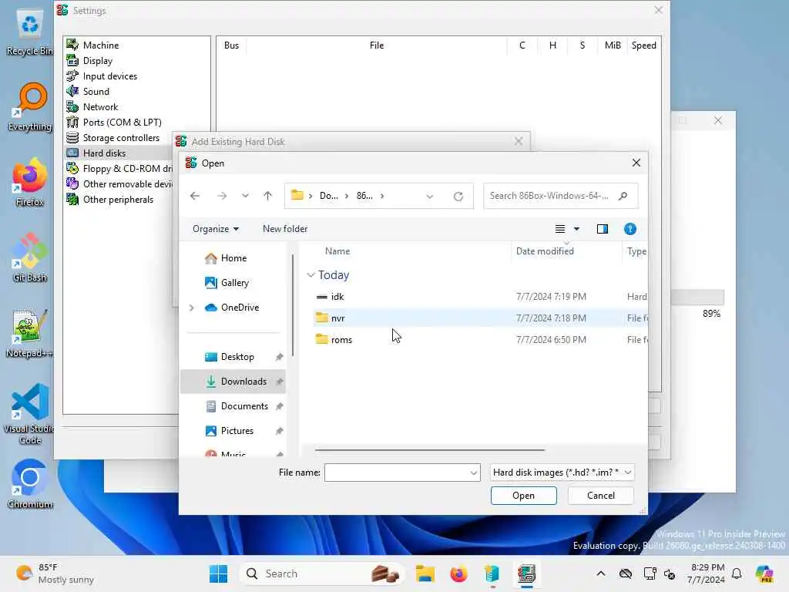
Task: Open Recycle Bin desktop icon
Action: [29, 32]
